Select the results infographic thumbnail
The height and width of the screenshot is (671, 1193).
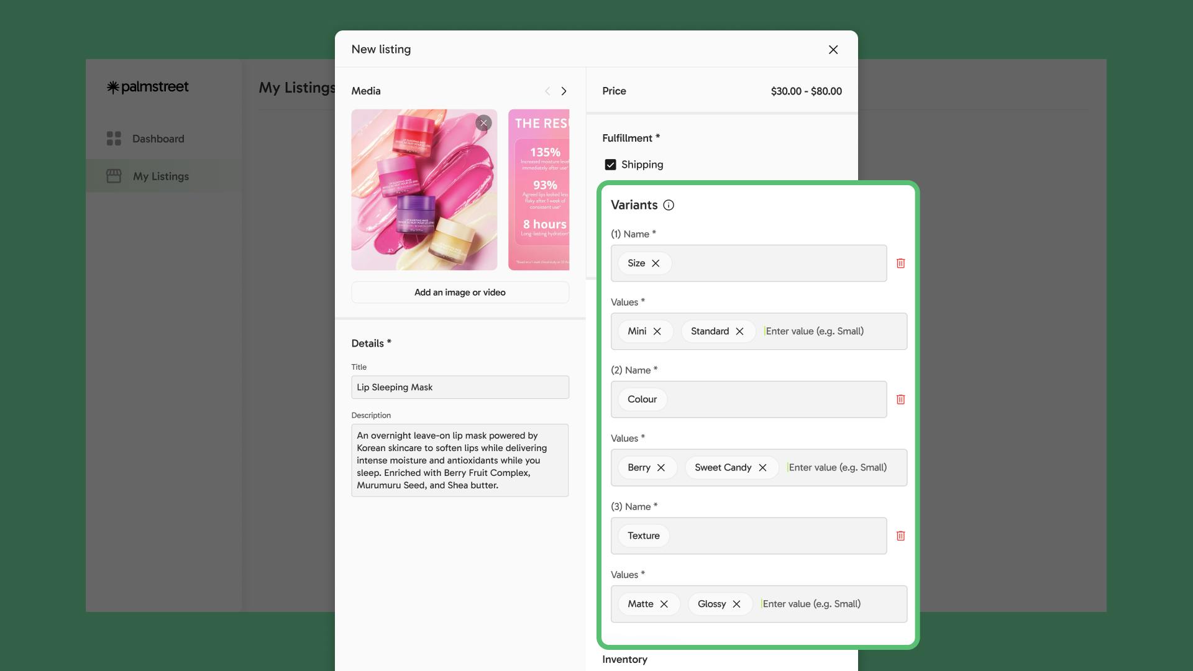(539, 190)
